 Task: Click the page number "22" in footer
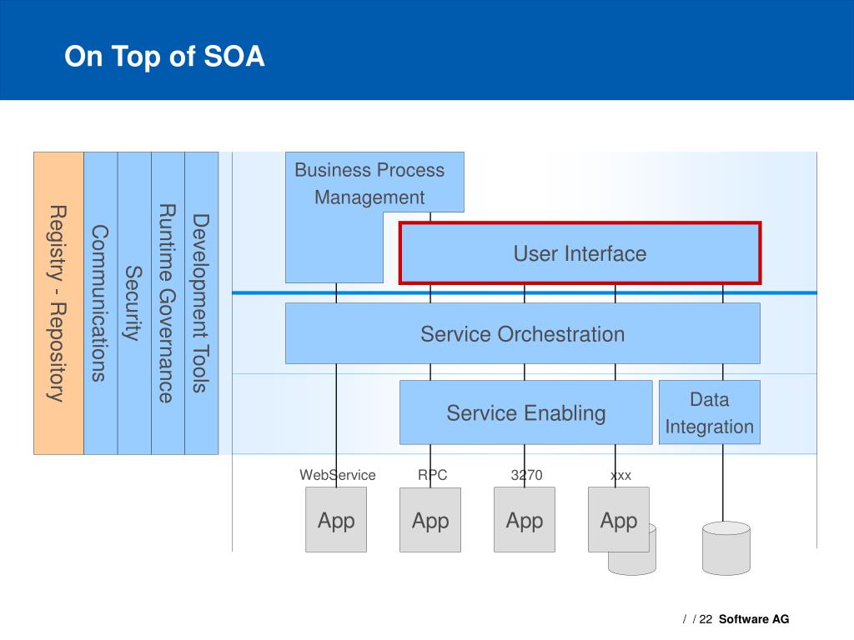coord(706,619)
